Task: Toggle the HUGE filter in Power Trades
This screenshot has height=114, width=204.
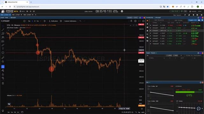Action: tap(175, 55)
